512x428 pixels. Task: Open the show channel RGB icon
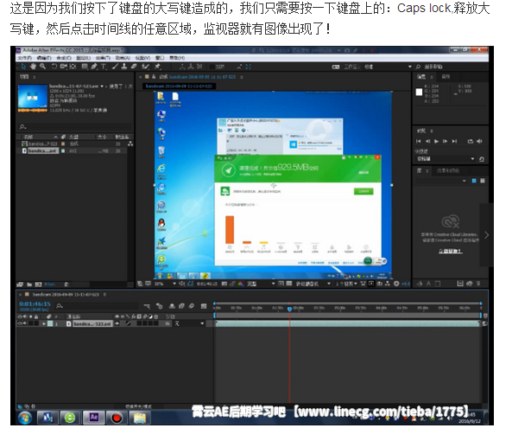(241, 284)
